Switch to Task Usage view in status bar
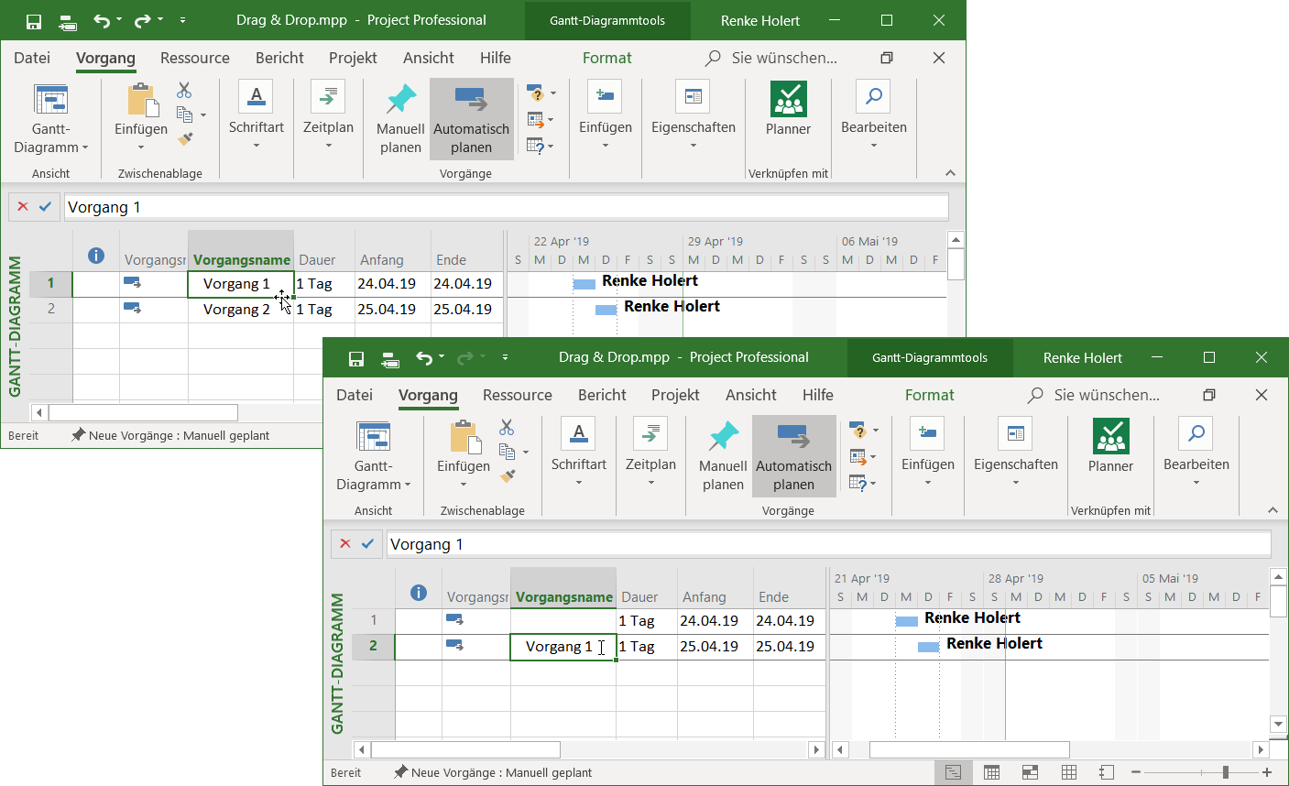Screen dimensions: 1289x786 click(x=991, y=772)
